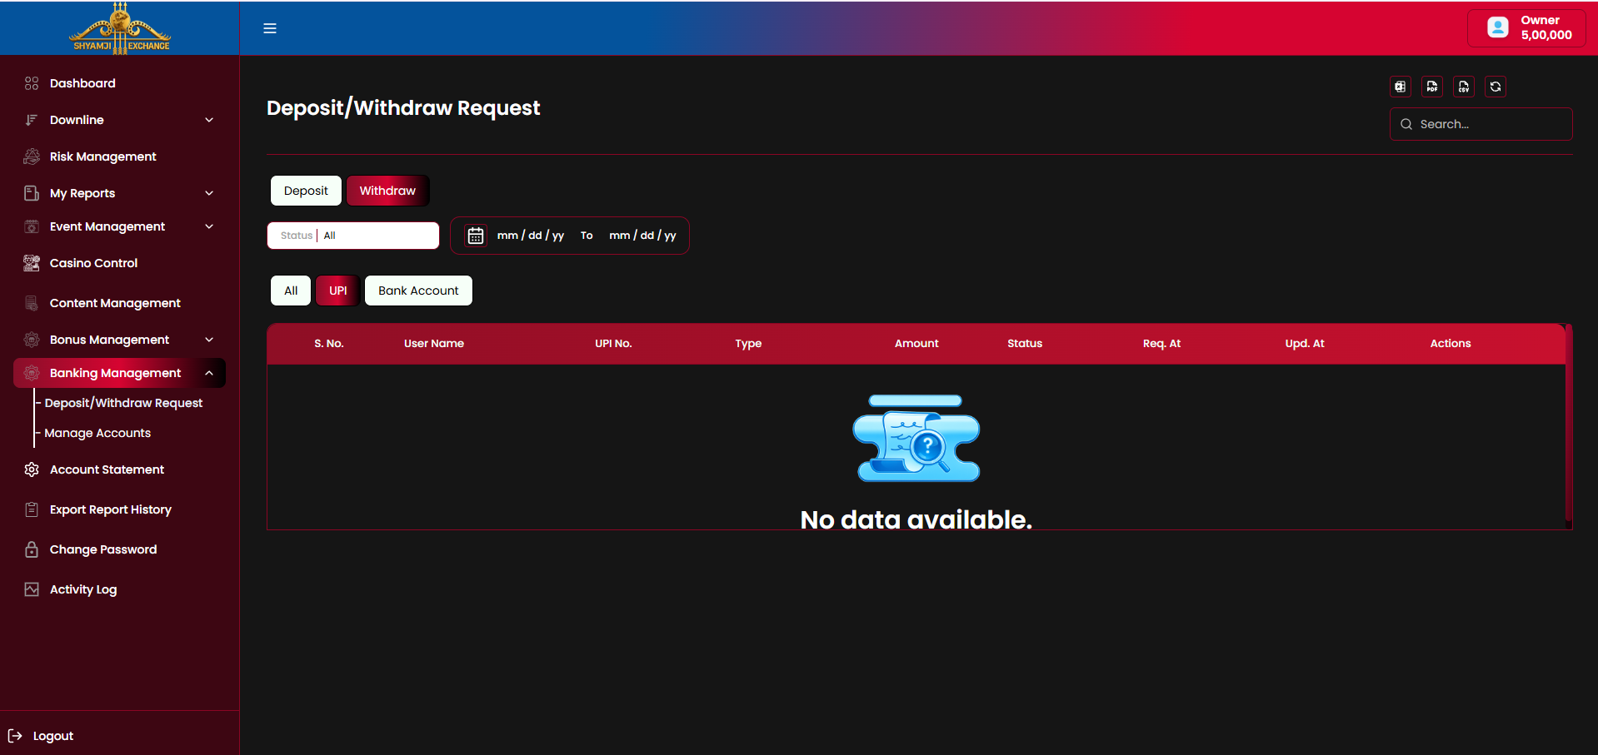The width and height of the screenshot is (1598, 755).
Task: Open the Change Password page
Action: (103, 549)
